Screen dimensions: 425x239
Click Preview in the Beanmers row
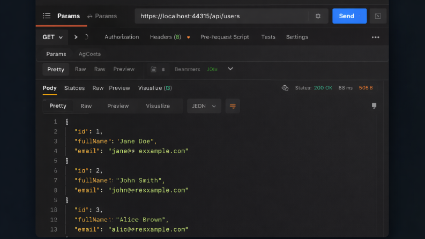click(124, 69)
